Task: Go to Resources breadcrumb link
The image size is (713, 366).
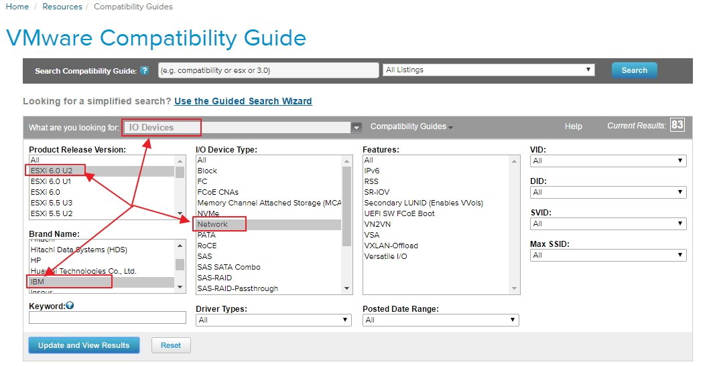Action: [62, 7]
